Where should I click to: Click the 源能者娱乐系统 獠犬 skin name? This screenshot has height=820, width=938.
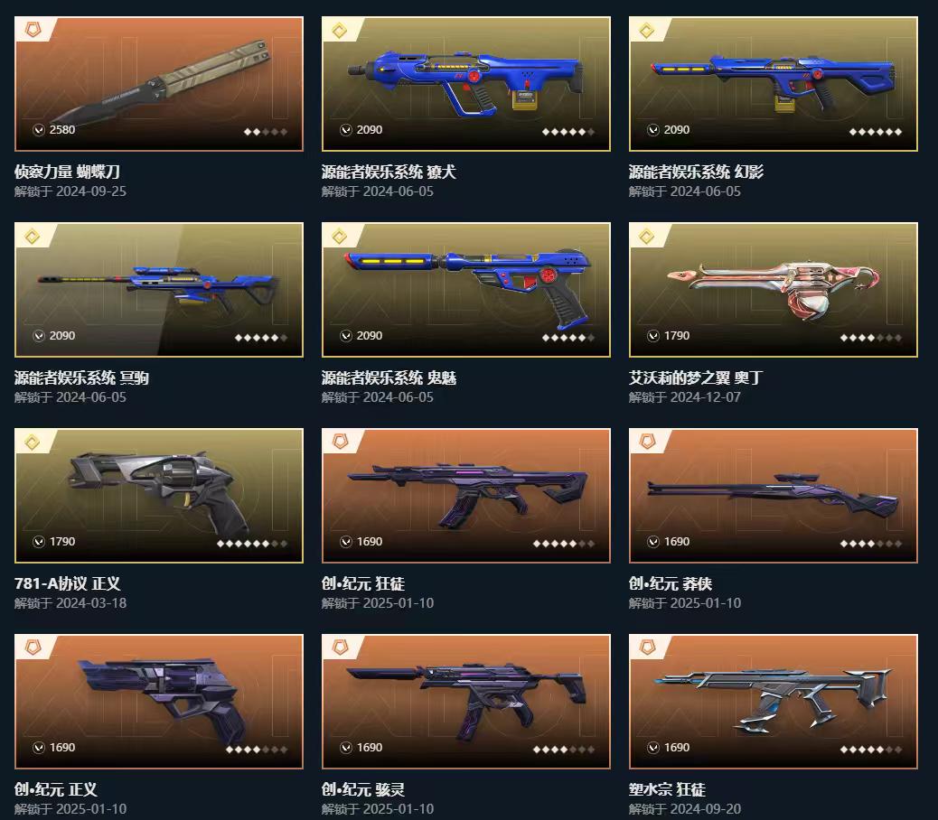pyautogui.click(x=389, y=172)
